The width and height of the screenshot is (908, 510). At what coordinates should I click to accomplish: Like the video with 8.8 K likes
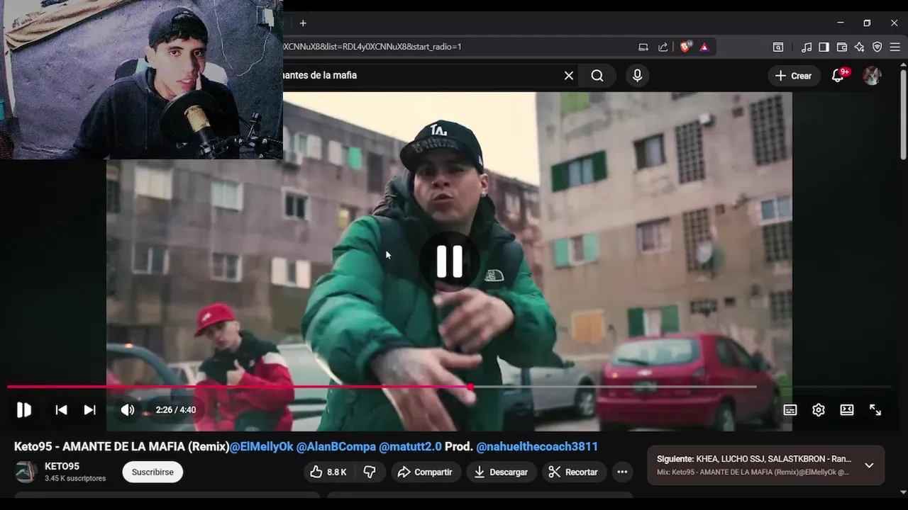click(x=329, y=472)
